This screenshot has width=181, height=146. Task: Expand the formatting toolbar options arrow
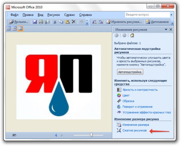click(x=172, y=23)
